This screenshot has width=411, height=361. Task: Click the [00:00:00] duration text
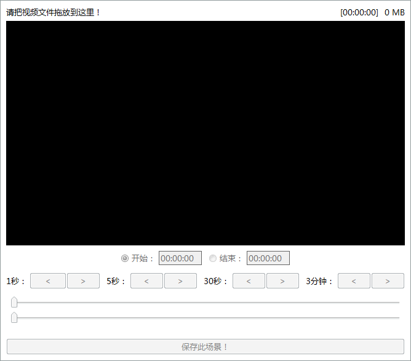(x=359, y=12)
